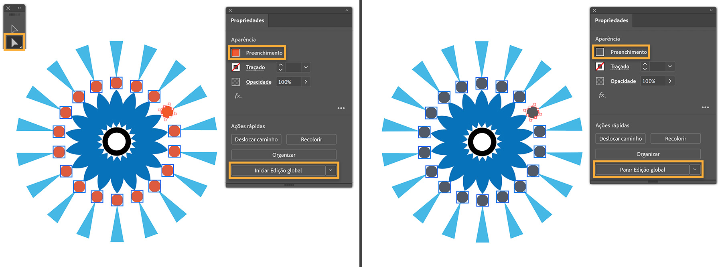The height and width of the screenshot is (267, 722).
Task: Close the small tools panel
Action: pyautogui.click(x=8, y=8)
